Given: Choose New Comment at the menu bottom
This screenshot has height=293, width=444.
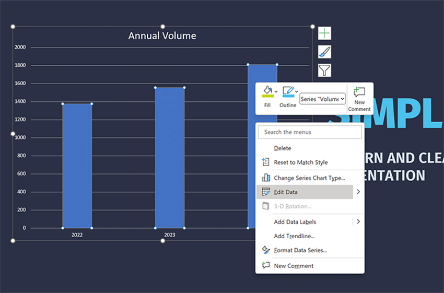Looking at the screenshot, I should click(294, 265).
